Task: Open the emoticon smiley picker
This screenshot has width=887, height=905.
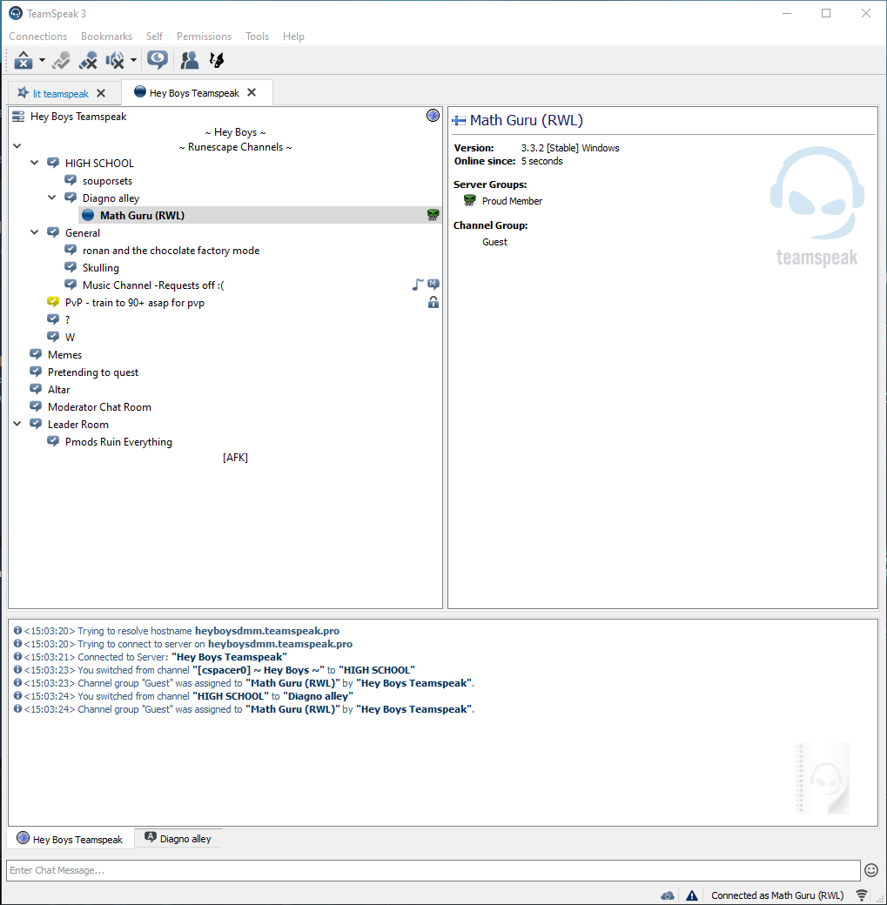Action: pyautogui.click(x=871, y=870)
